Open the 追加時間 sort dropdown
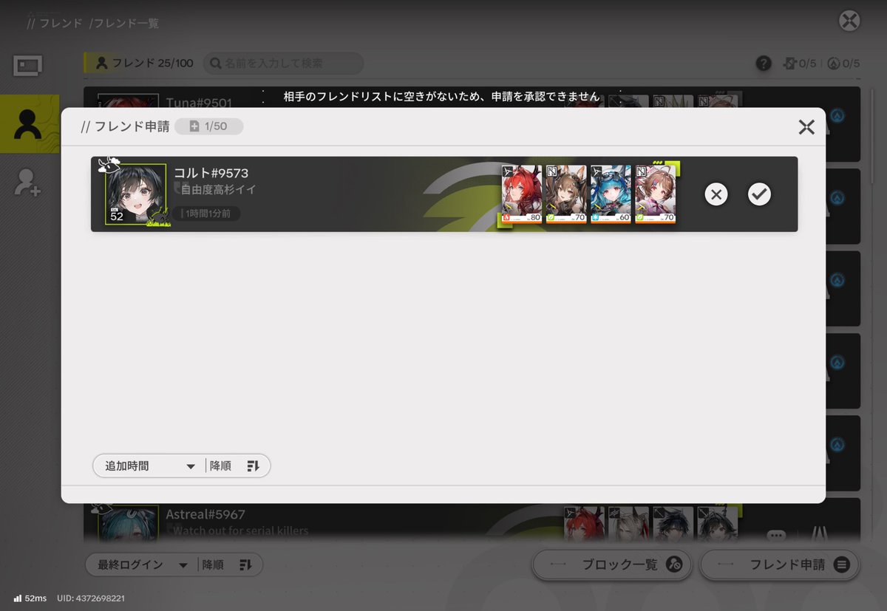 coord(149,466)
